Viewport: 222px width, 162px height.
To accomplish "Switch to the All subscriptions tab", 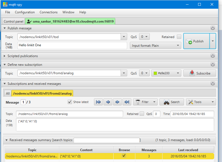I will pyautogui.click(x=8, y=94).
